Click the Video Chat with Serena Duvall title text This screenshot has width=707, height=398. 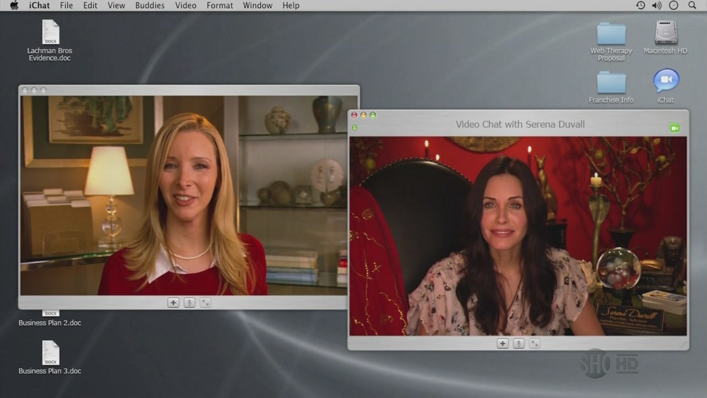(x=520, y=124)
